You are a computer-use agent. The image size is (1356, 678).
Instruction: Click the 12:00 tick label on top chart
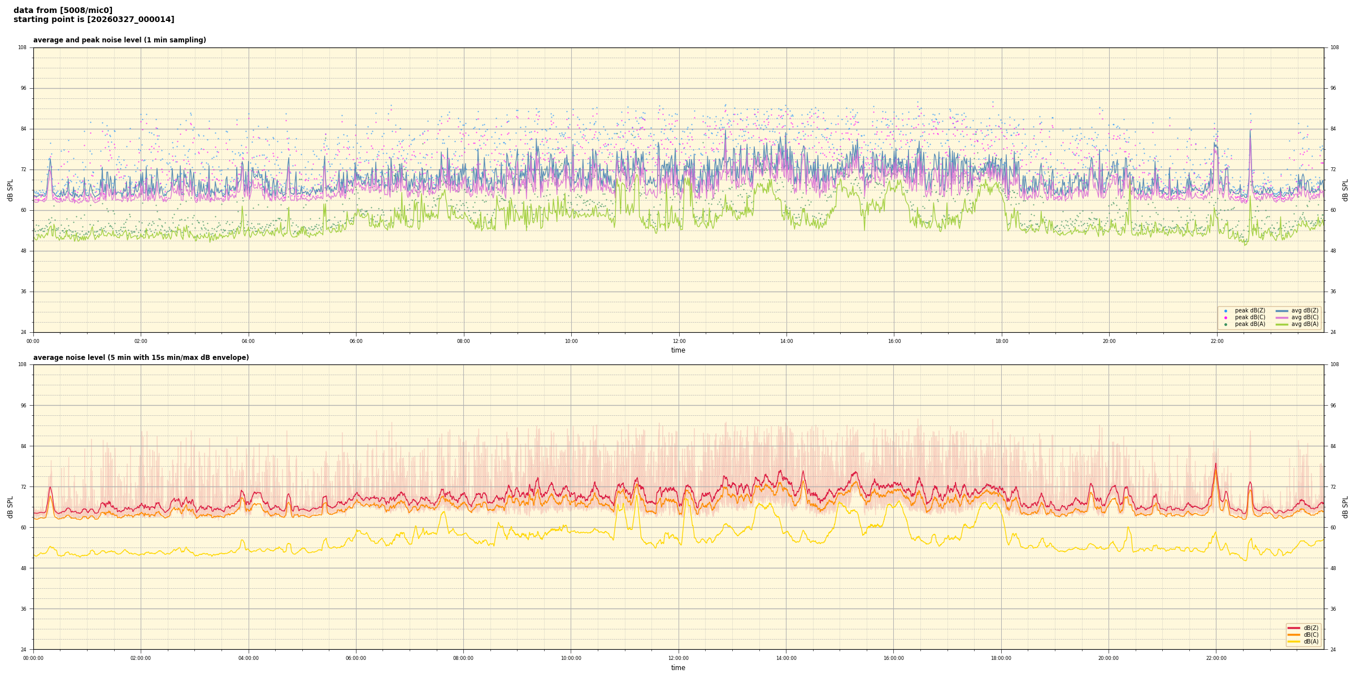[x=679, y=341]
